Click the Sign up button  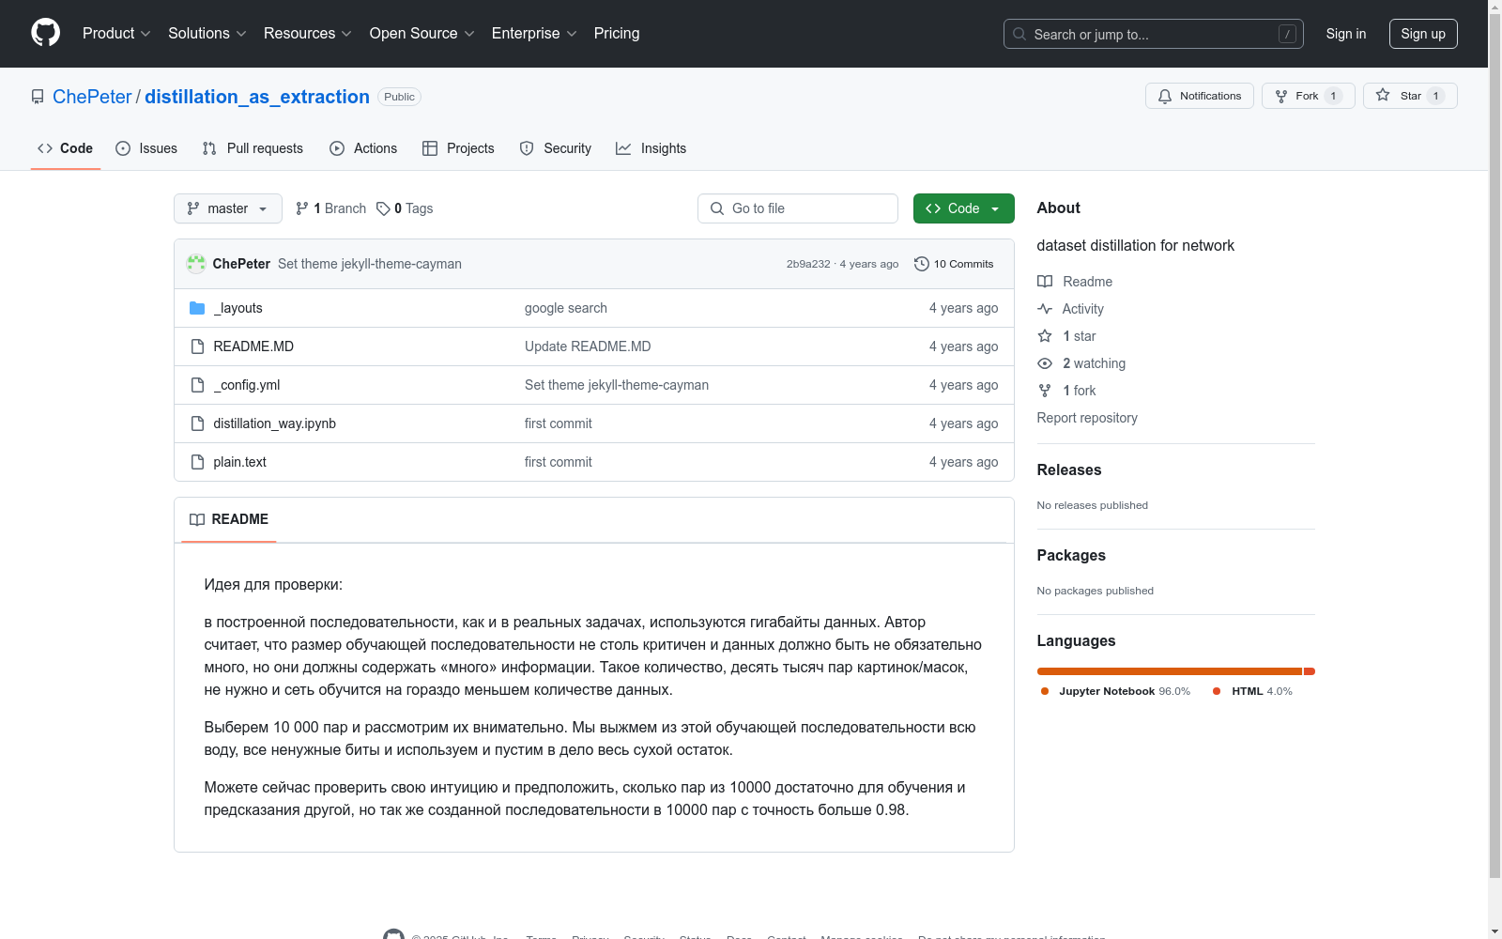1423,34
